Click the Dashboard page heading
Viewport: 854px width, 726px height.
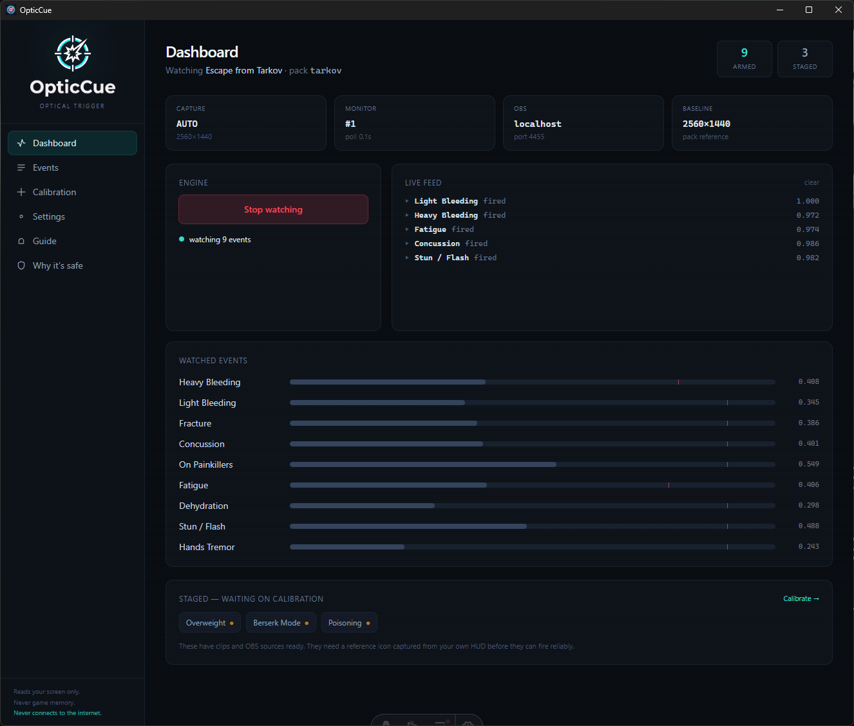pyautogui.click(x=202, y=52)
